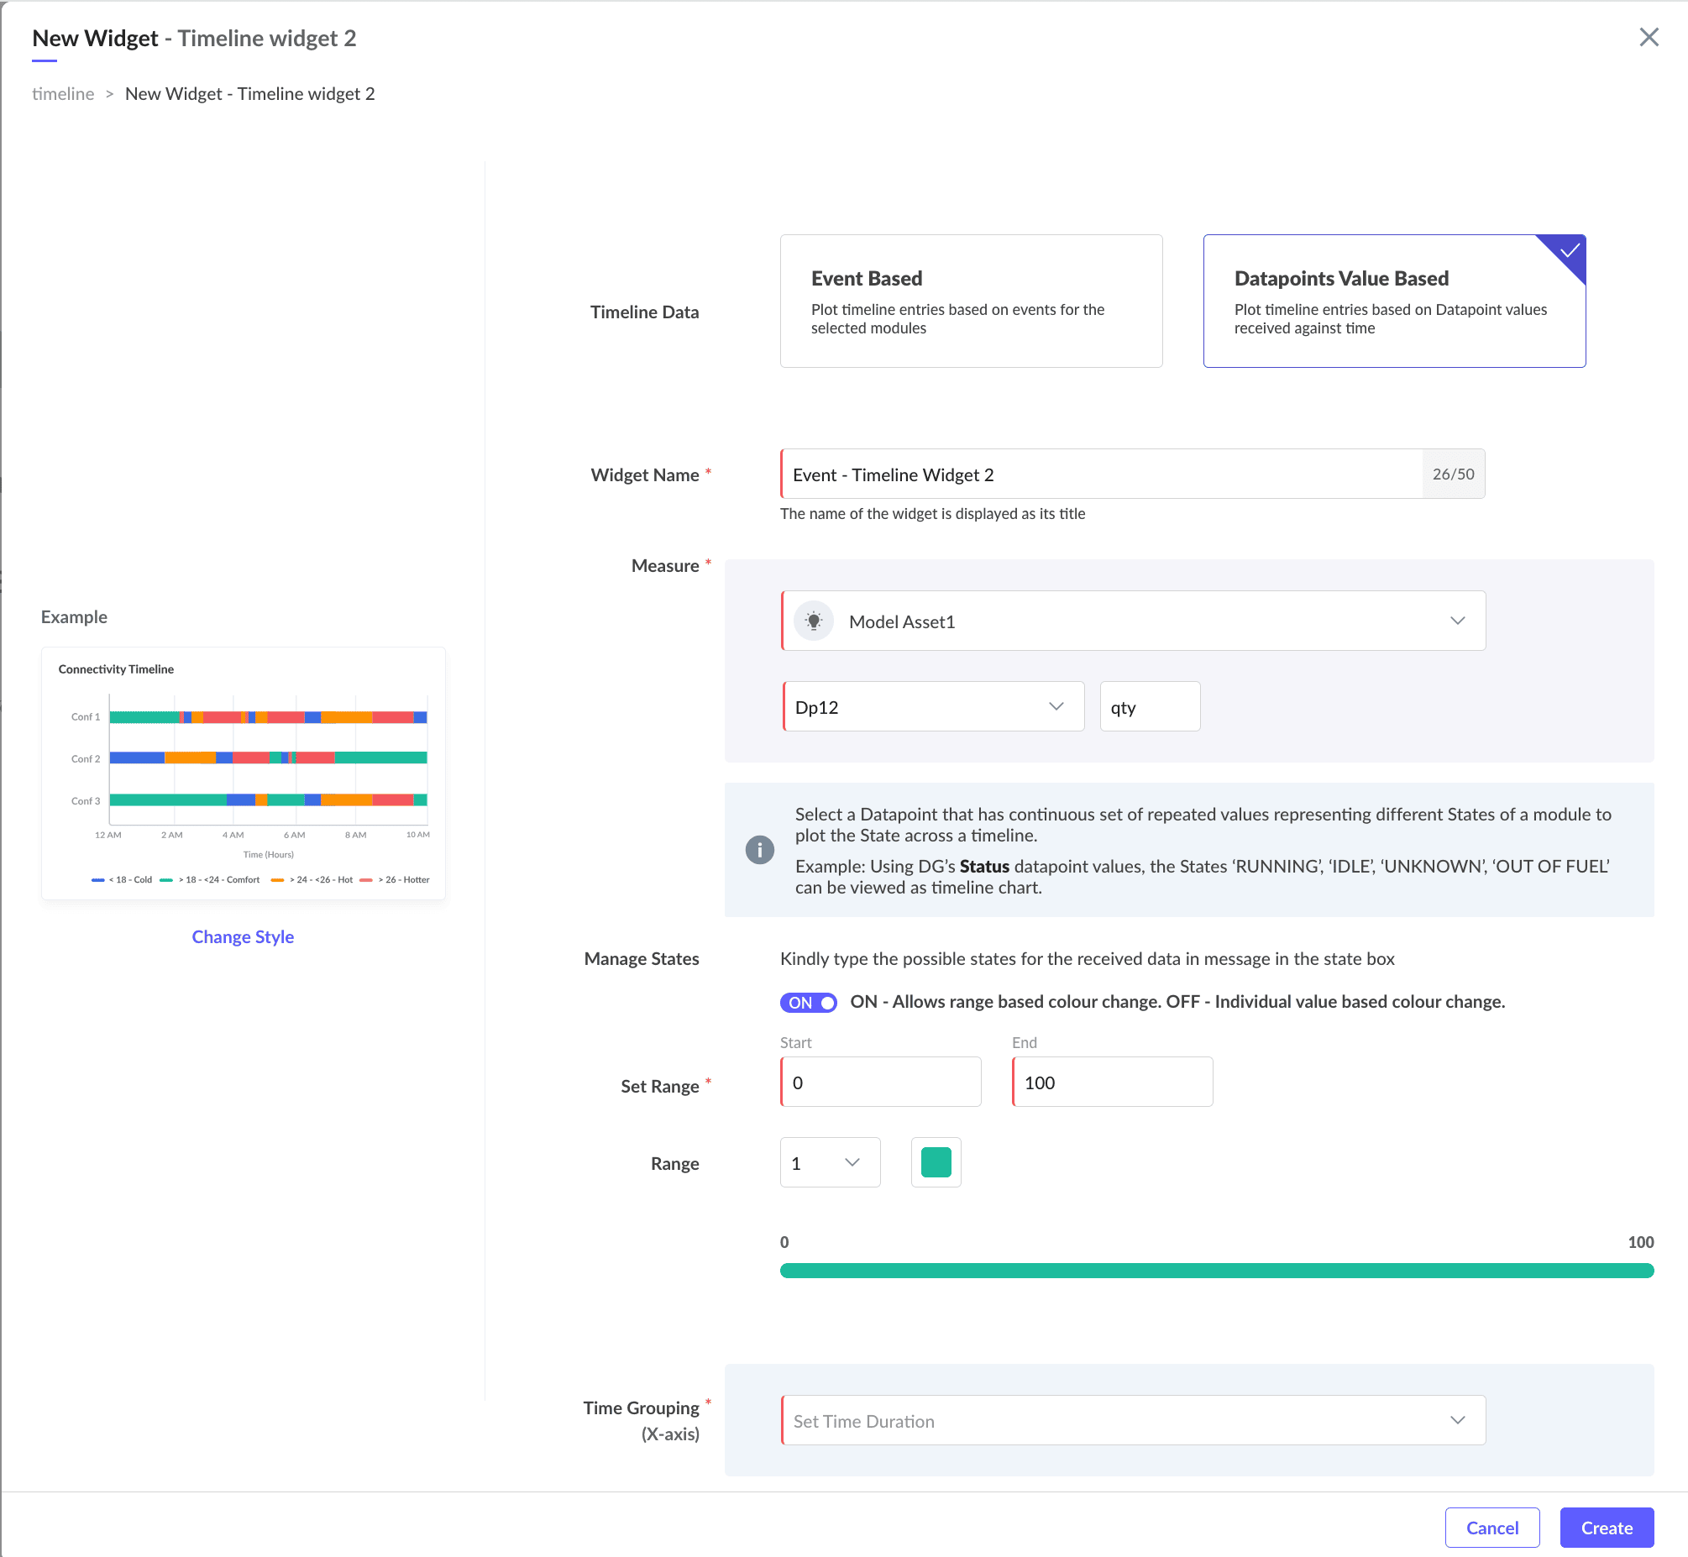Click the info icon in the hint box
Screen dimensions: 1688x1557
point(759,850)
